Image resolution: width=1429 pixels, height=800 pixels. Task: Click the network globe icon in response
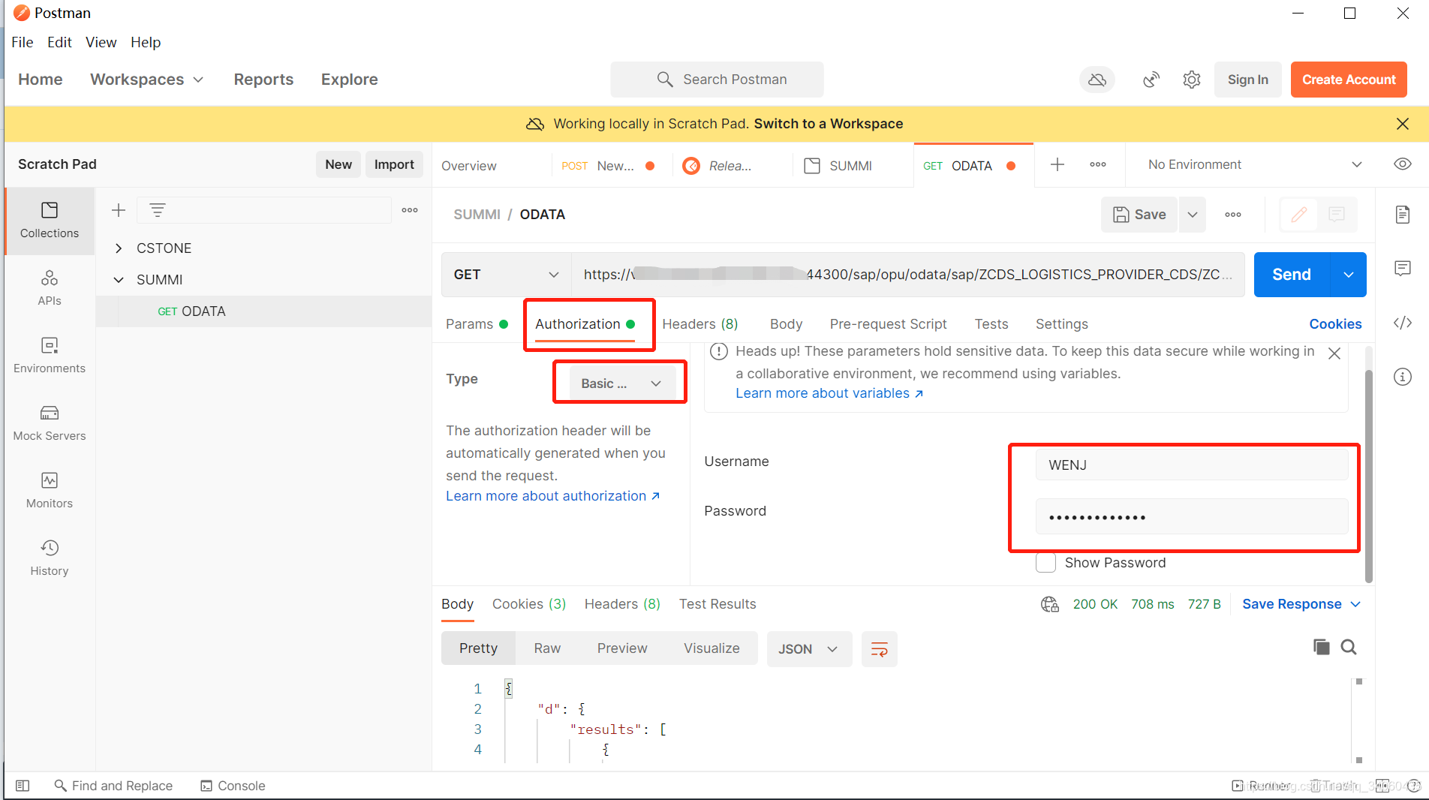1050,604
